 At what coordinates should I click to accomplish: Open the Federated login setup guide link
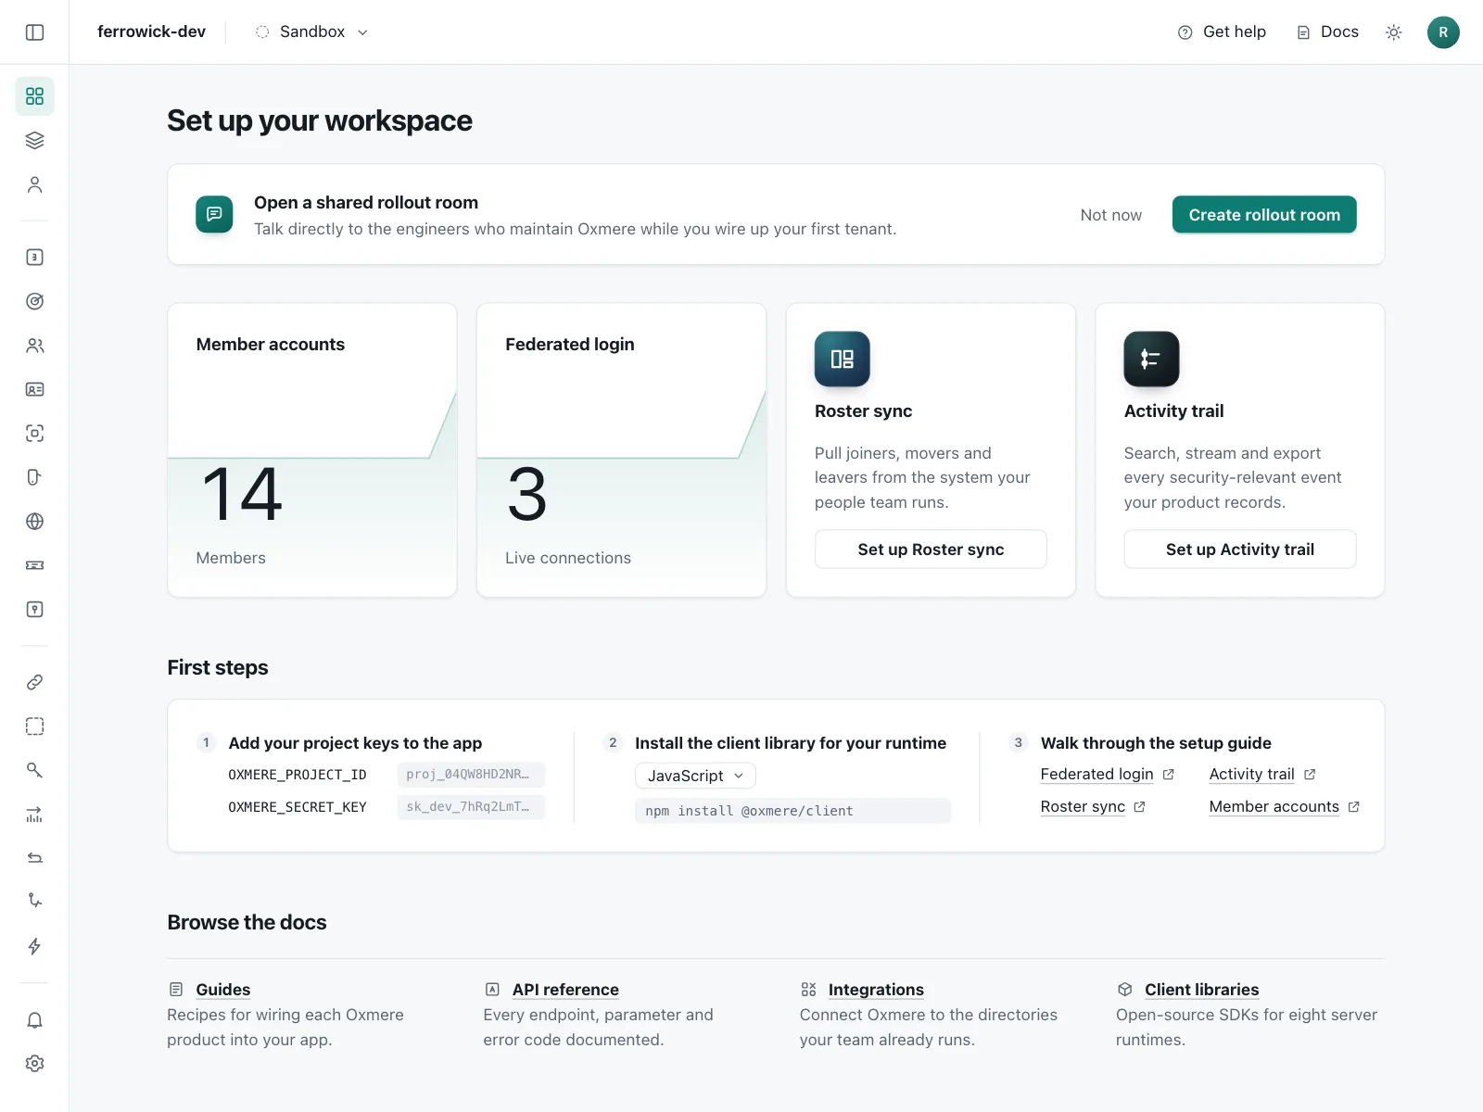click(1107, 775)
